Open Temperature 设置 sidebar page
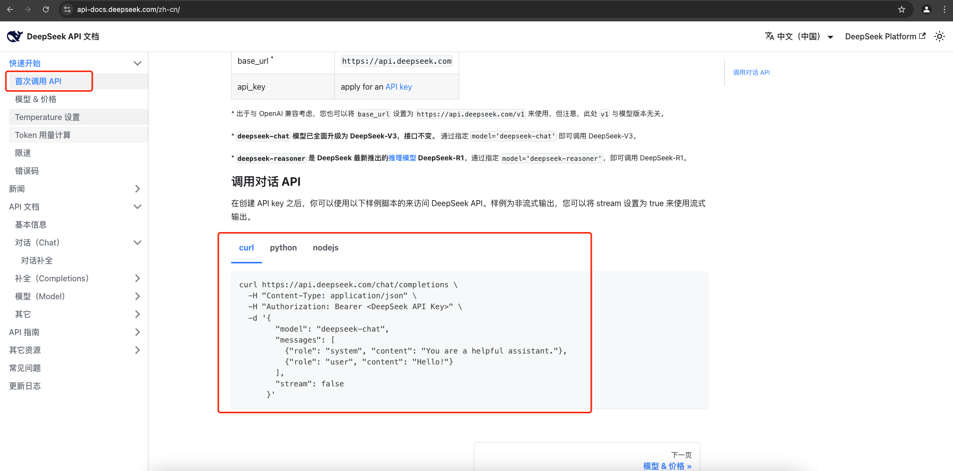Screen dimensions: 953x471 coord(78,117)
